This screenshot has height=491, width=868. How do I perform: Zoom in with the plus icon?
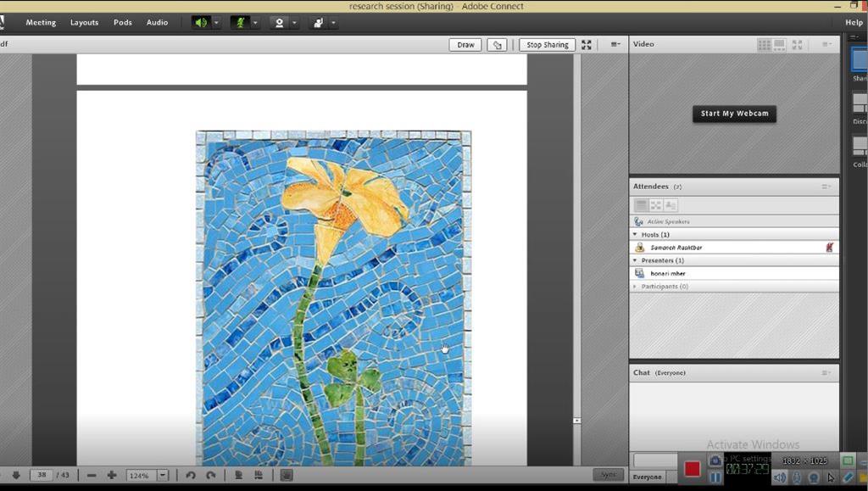111,475
